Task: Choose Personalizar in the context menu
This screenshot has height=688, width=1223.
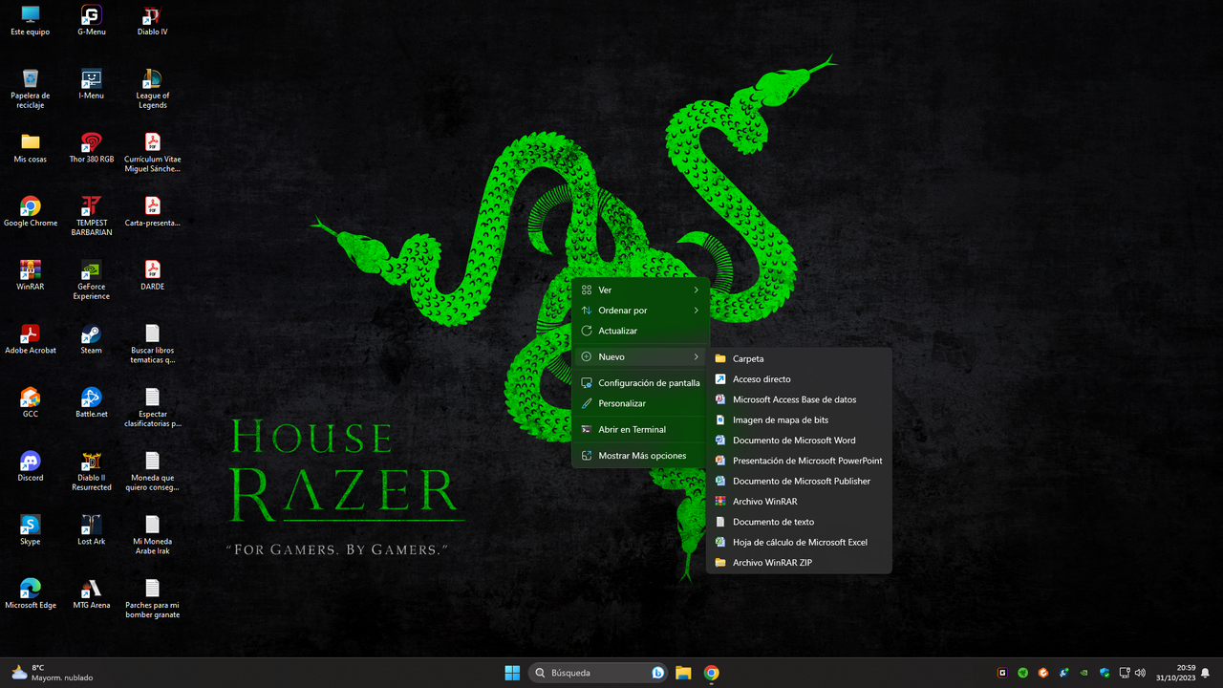Action: coord(640,403)
